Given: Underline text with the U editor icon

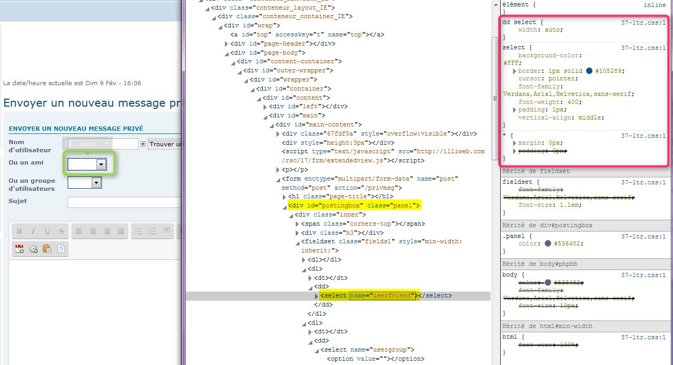Looking at the screenshot, I should click(x=47, y=232).
